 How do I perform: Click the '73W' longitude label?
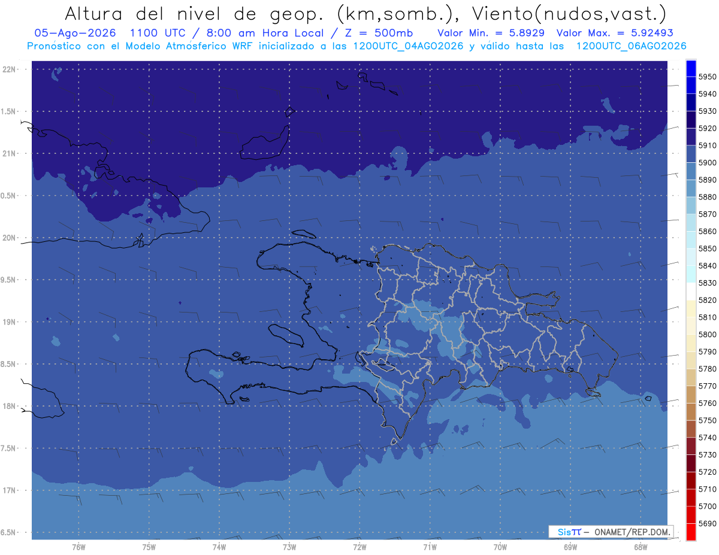[289, 547]
